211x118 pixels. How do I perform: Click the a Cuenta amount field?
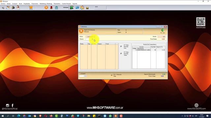pyautogui.click(x=83, y=76)
